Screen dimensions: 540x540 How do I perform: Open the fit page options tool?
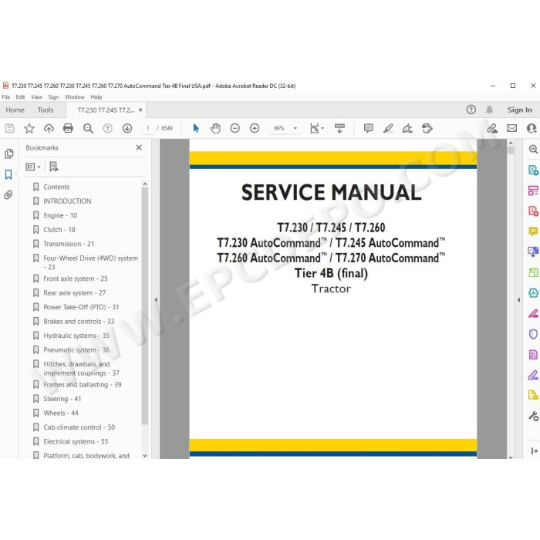click(316, 129)
